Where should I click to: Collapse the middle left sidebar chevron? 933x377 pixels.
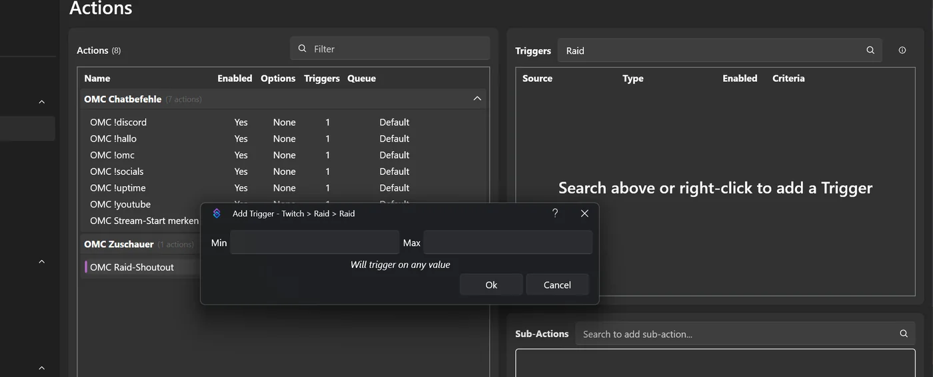(x=41, y=261)
